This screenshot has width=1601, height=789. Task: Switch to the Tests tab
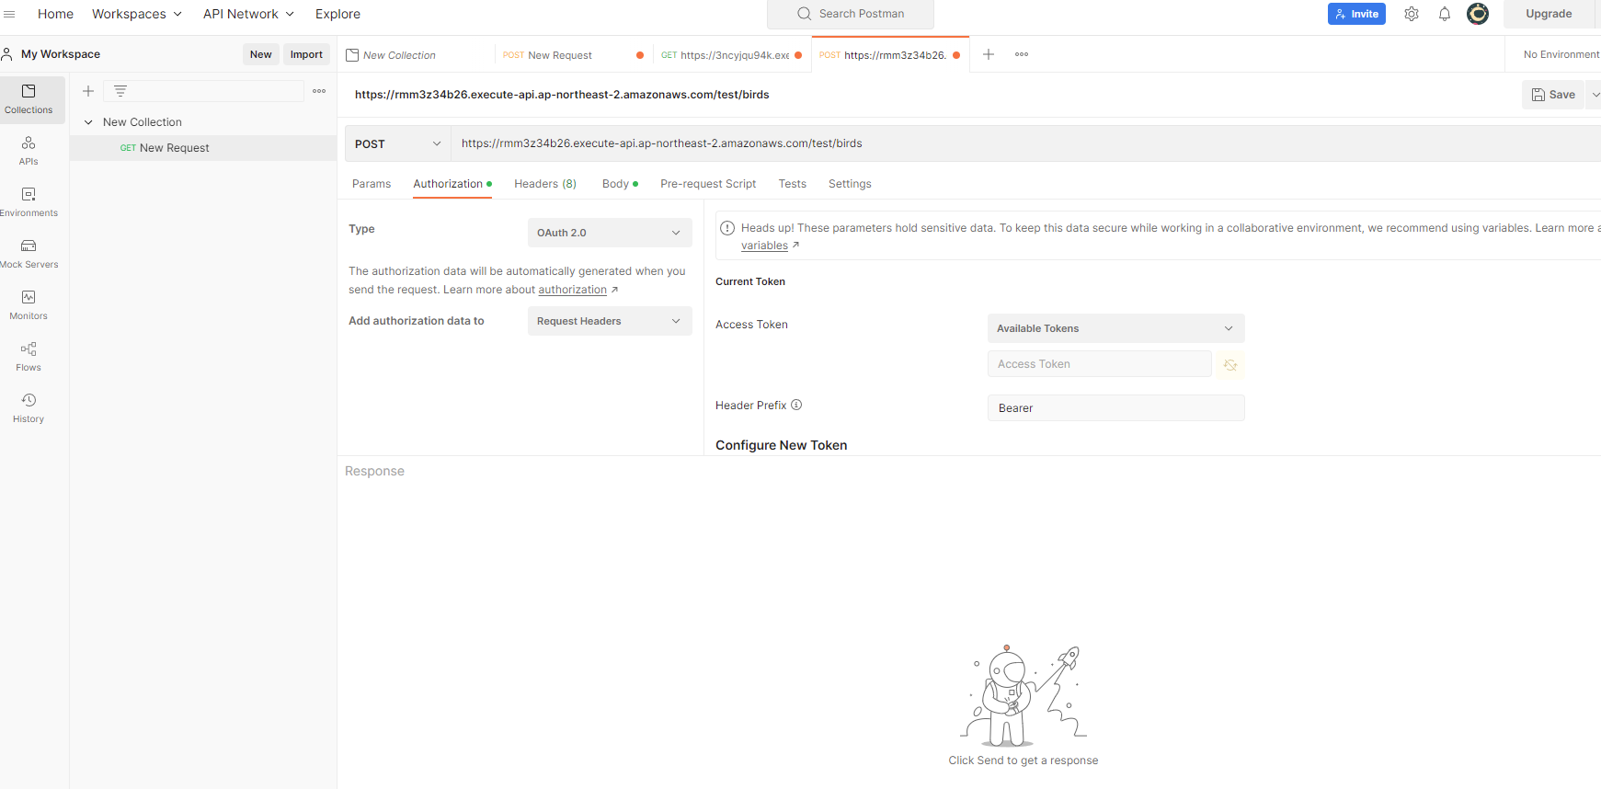click(792, 184)
